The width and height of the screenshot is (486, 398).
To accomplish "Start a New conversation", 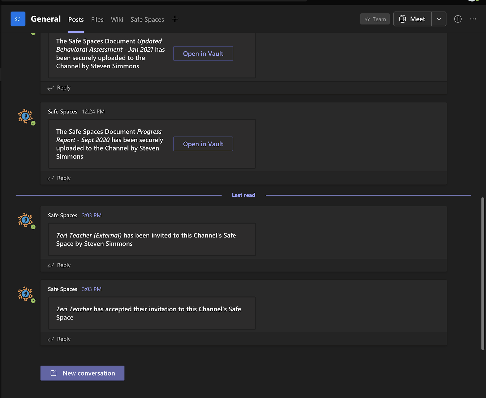I will pyautogui.click(x=82, y=373).
